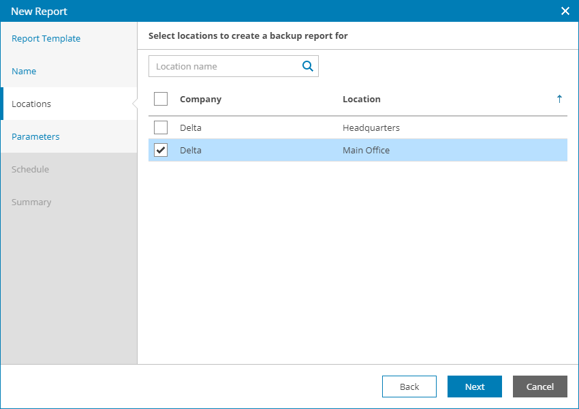
Task: Check the Delta Headquarters checkbox
Action: (x=161, y=127)
